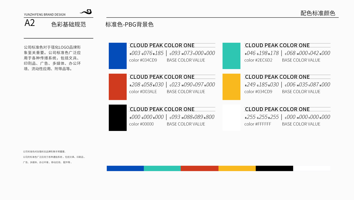Click 'BASE COLOR VALUE' in the red swatch row

(186, 92)
